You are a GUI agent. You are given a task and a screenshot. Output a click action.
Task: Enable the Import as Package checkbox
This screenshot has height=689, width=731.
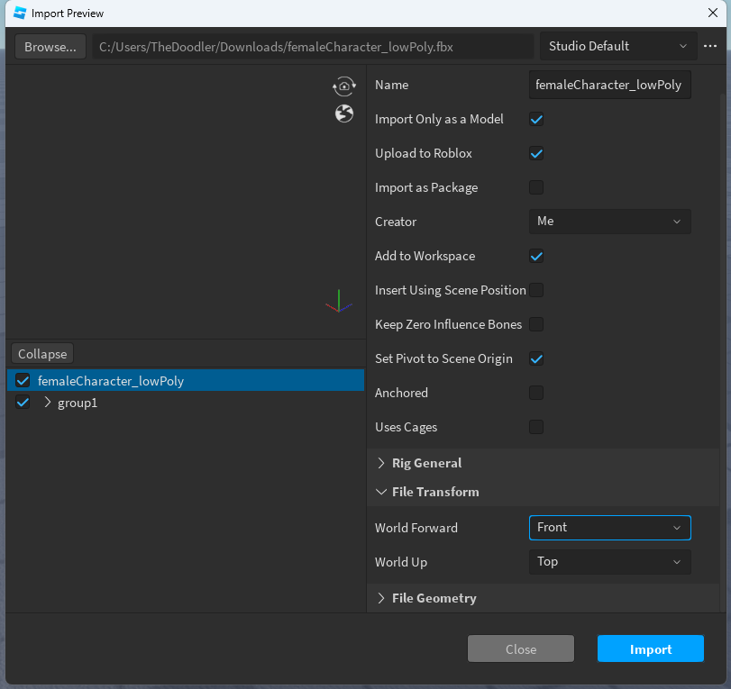536,187
